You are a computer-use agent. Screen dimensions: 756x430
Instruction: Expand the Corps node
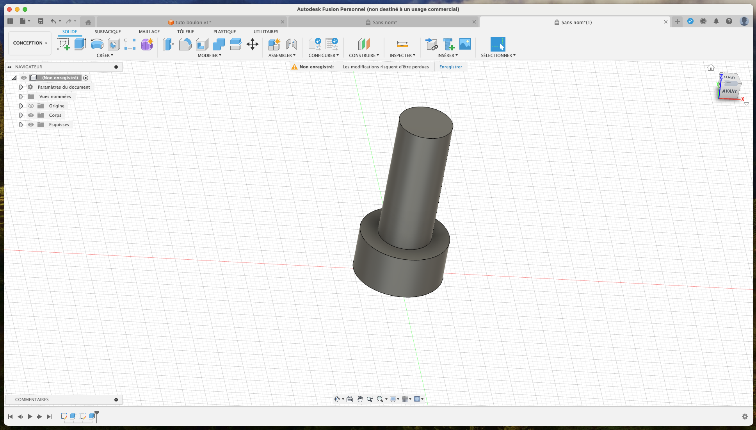(21, 115)
